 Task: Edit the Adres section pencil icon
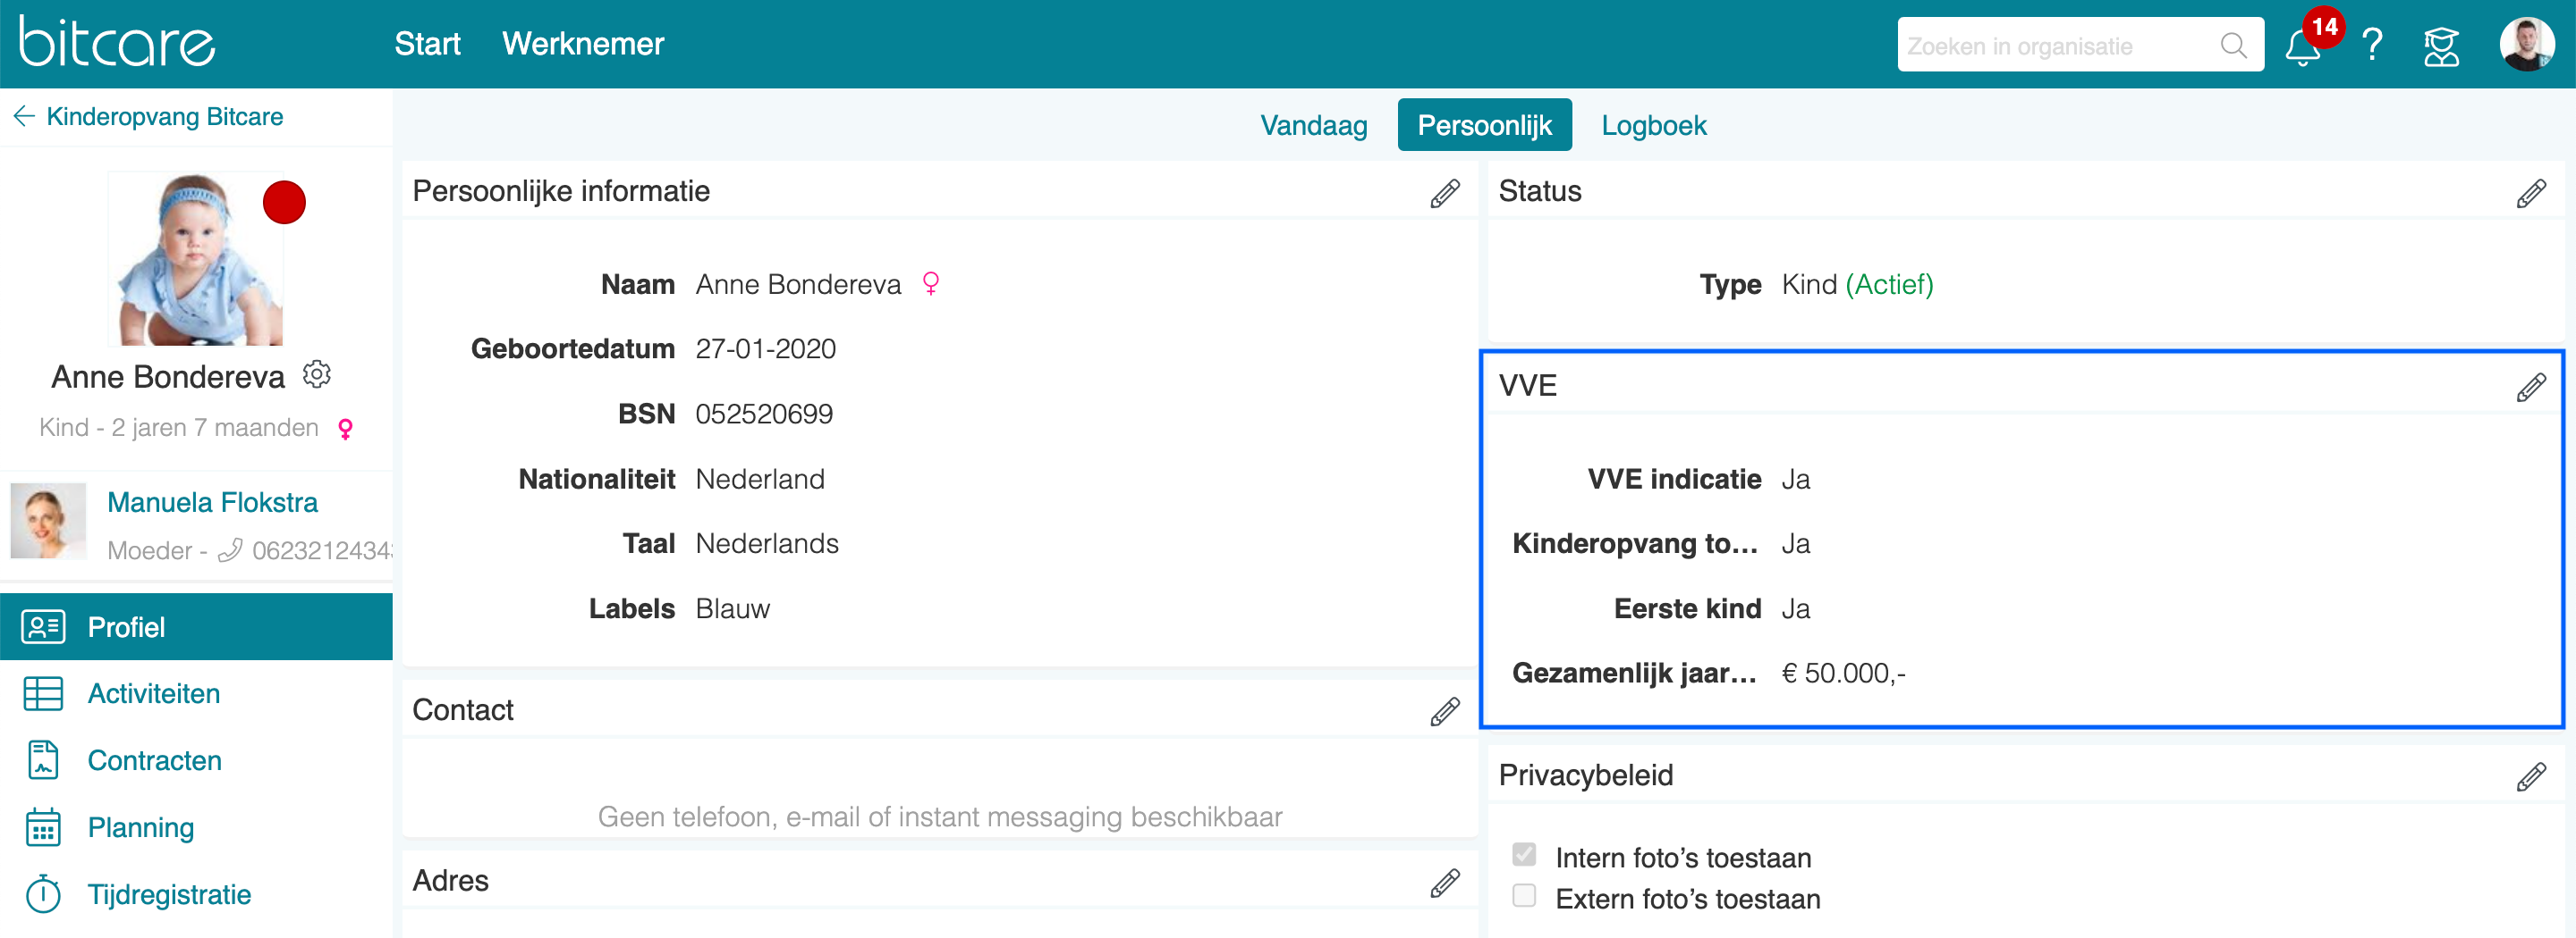[1444, 882]
